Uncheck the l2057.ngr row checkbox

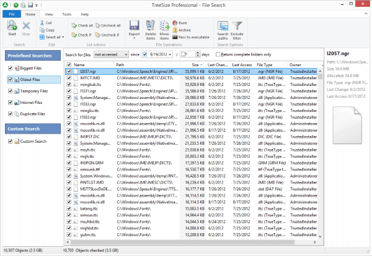click(x=69, y=71)
